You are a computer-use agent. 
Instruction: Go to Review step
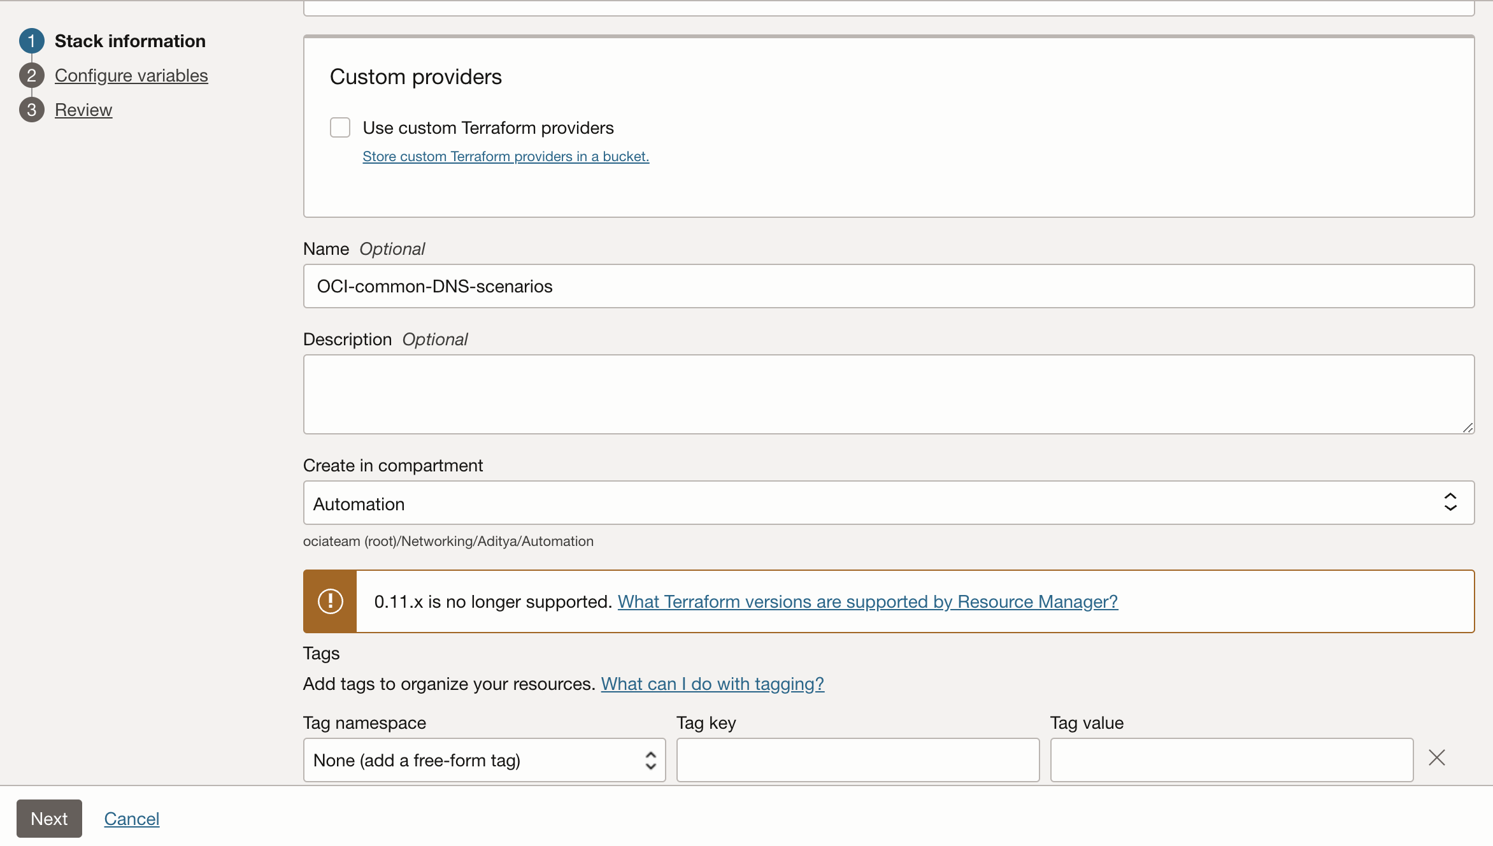[83, 110]
